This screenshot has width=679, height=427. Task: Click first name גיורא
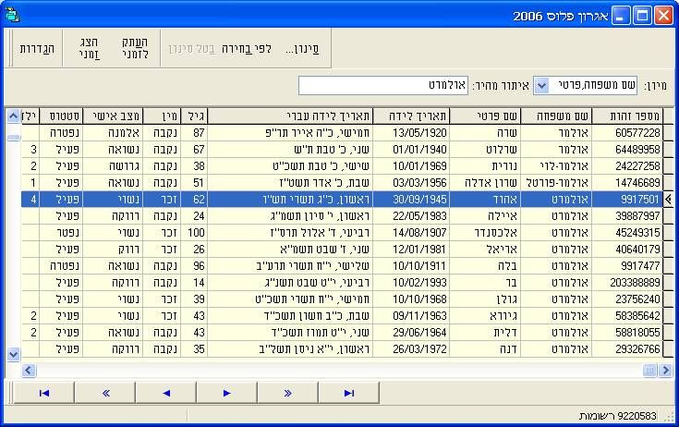485,316
